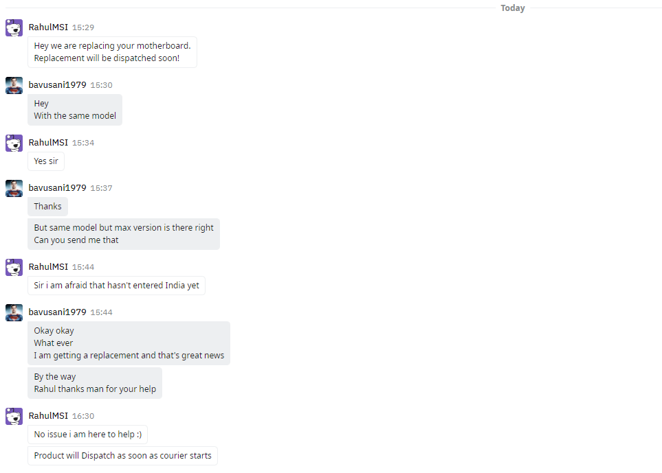This screenshot has width=662, height=473.
Task: Click RahulMSI's avatar beside the 15:34 message
Action: (x=14, y=143)
